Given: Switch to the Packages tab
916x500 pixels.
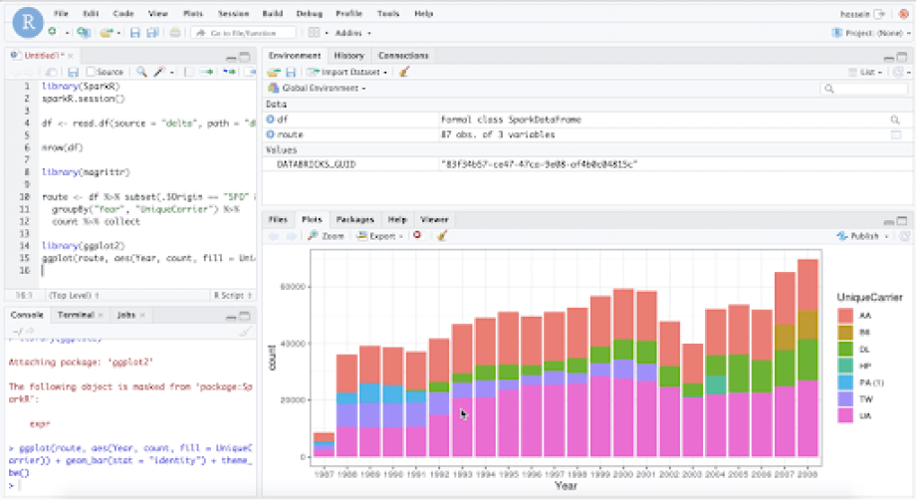Looking at the screenshot, I should click(x=354, y=218).
